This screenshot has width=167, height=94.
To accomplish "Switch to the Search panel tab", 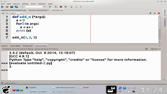I will click(4, 46).
